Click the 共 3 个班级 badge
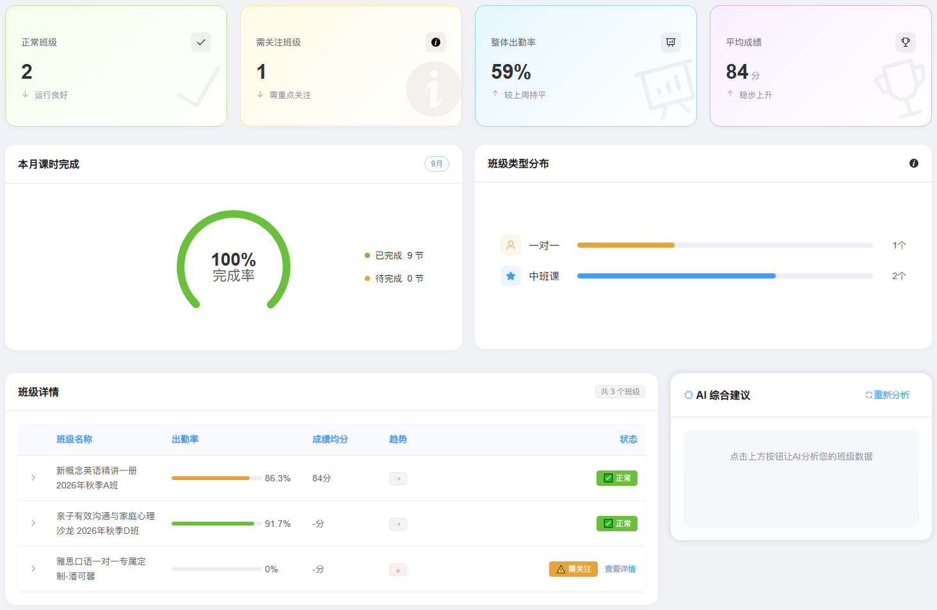This screenshot has width=937, height=610. [620, 392]
